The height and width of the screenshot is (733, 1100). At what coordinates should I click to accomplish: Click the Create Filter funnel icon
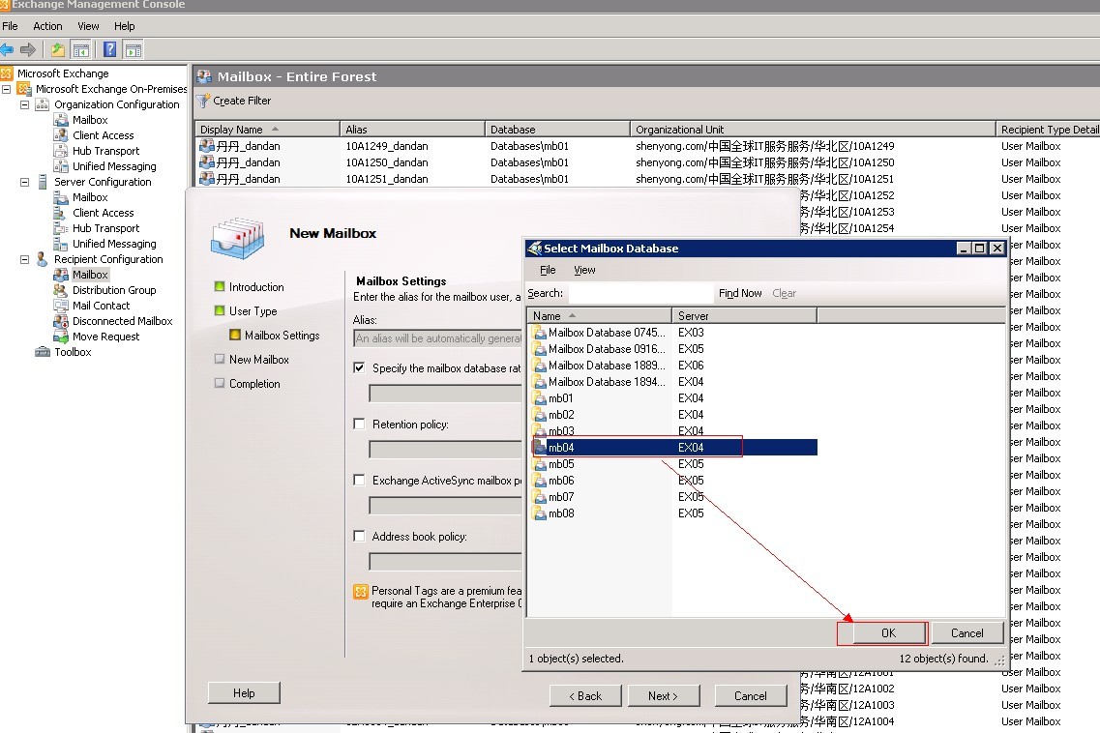pos(203,101)
